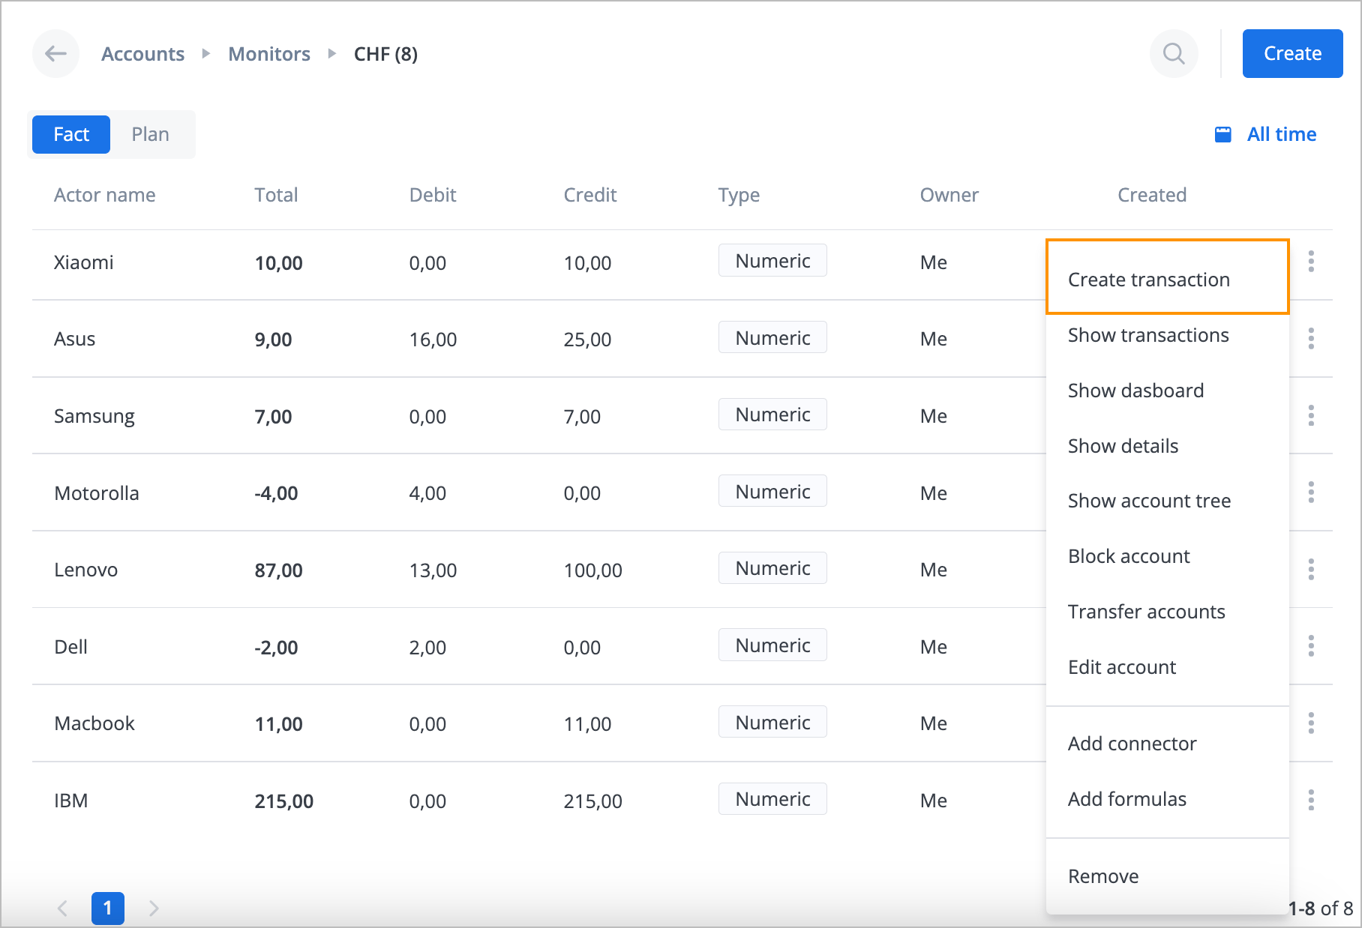This screenshot has height=928, width=1362.
Task: Click the Motorolla actor name
Action: [97, 493]
